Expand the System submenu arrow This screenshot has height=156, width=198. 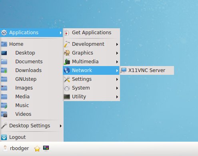click(x=117, y=88)
